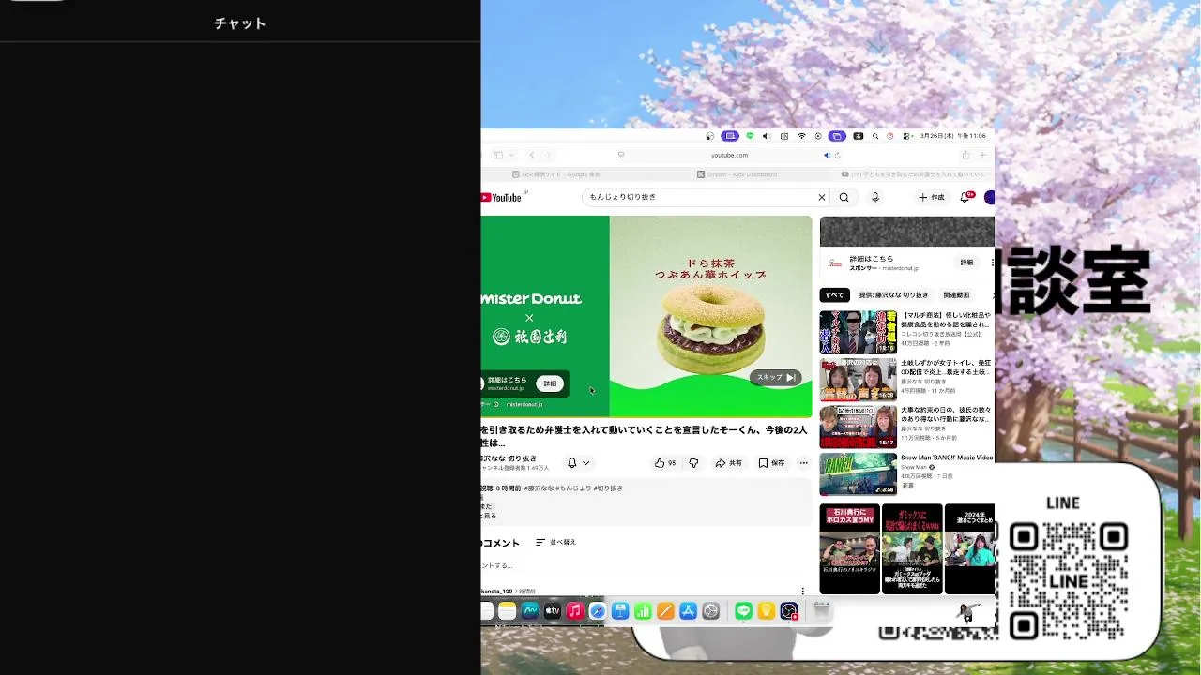The width and height of the screenshot is (1201, 675).
Task: Open LINE from the Dock
Action: (x=743, y=611)
